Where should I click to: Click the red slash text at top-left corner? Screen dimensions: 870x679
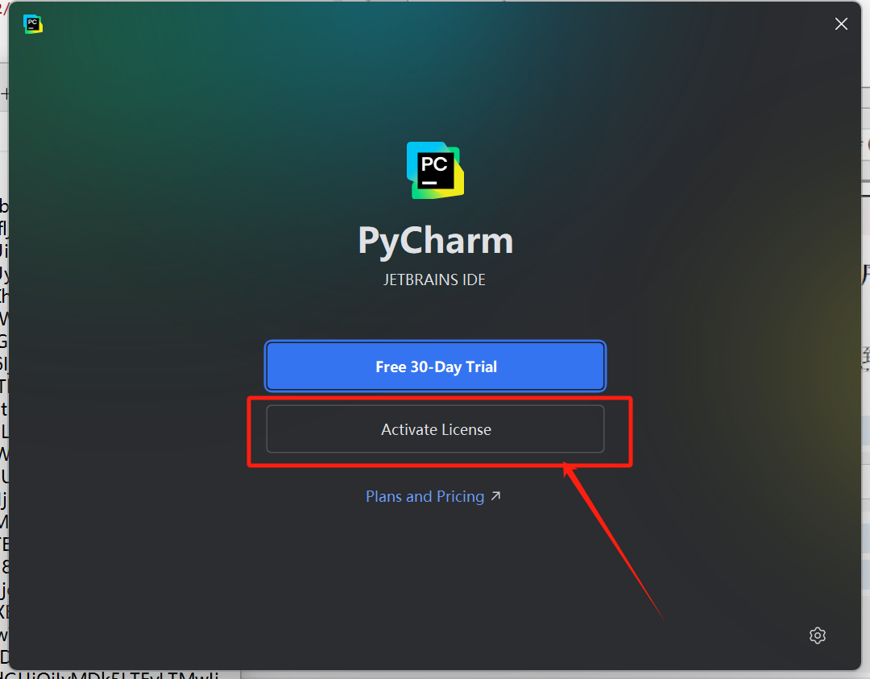3,9
